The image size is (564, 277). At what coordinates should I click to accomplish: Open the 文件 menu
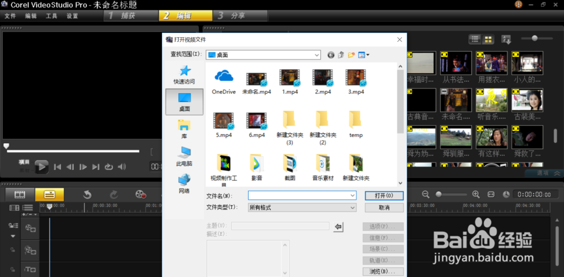tap(10, 16)
